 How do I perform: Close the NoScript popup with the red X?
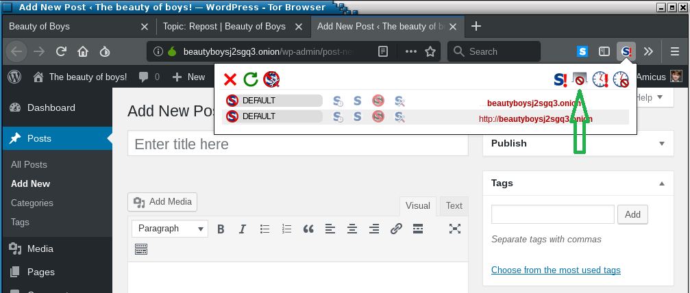230,79
